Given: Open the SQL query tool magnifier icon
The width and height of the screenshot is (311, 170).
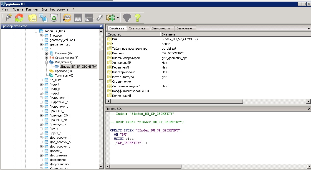Looking at the screenshot, I should (67, 18).
